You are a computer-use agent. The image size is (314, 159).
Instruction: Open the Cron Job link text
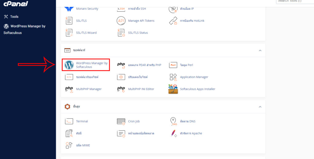point(134,121)
